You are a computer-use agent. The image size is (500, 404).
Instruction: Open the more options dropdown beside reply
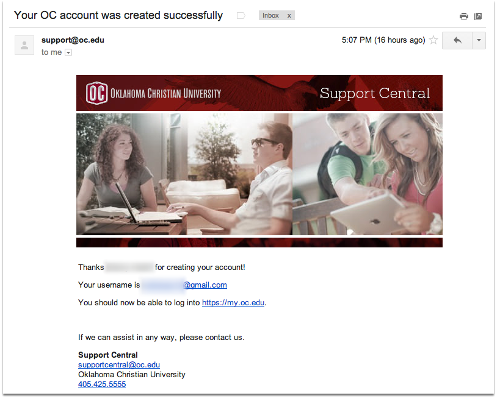click(x=479, y=40)
